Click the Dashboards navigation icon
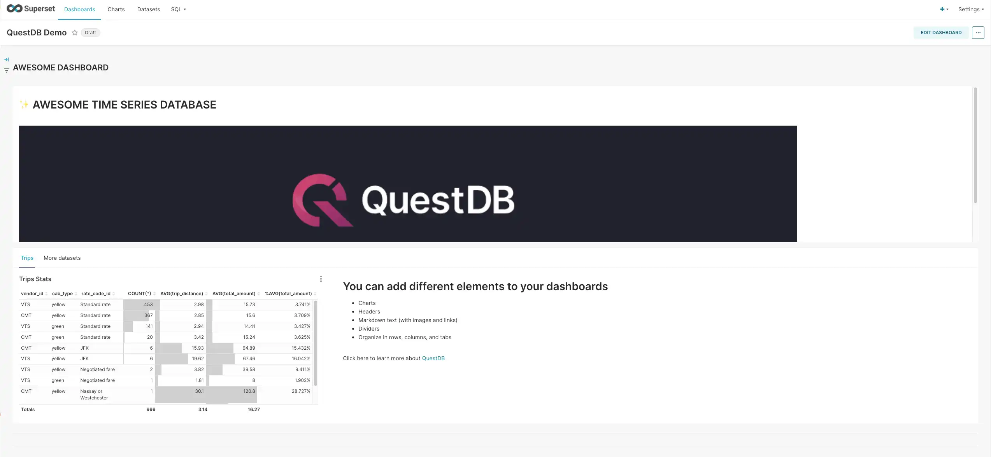Image resolution: width=991 pixels, height=457 pixels. click(79, 9)
